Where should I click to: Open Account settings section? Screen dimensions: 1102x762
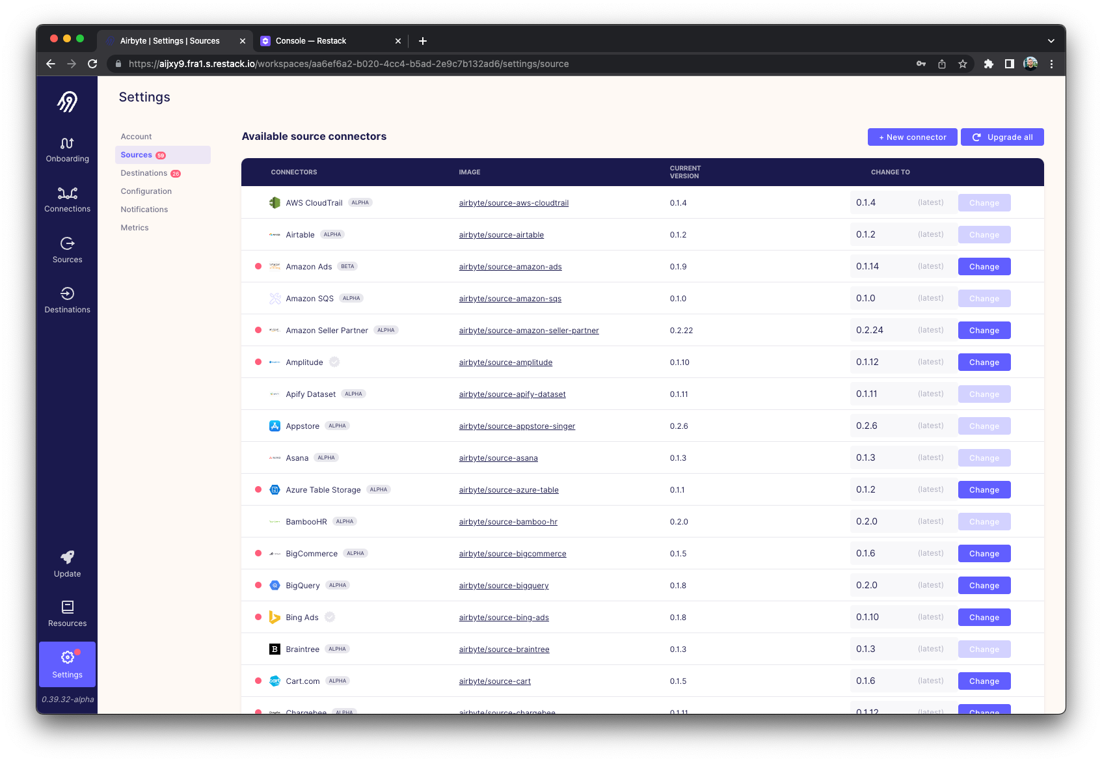tap(136, 137)
